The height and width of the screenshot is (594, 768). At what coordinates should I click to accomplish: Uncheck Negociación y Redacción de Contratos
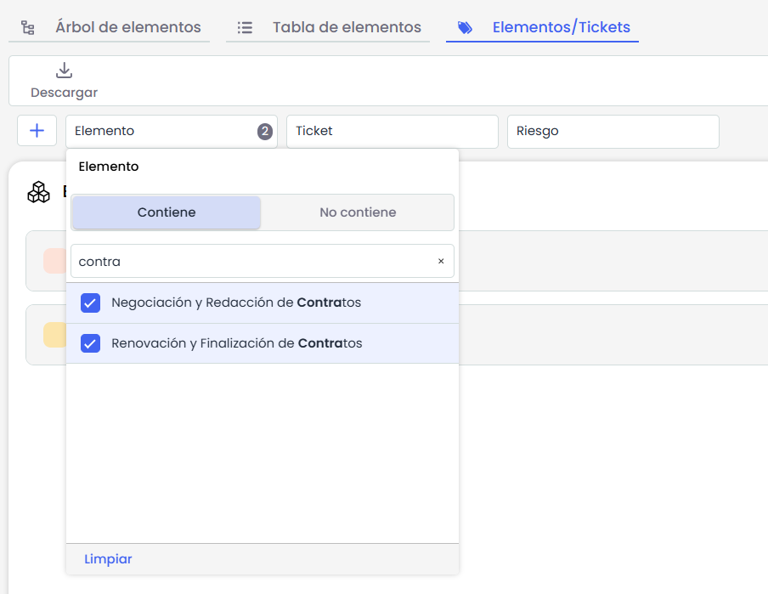(90, 303)
